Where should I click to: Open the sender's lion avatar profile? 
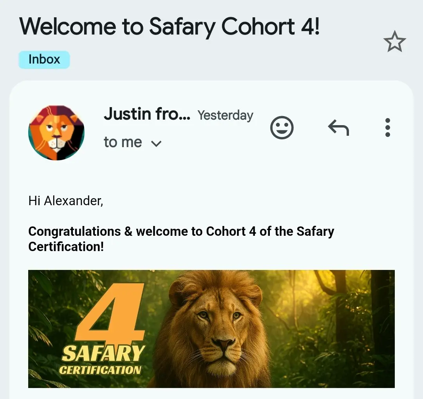(x=56, y=133)
